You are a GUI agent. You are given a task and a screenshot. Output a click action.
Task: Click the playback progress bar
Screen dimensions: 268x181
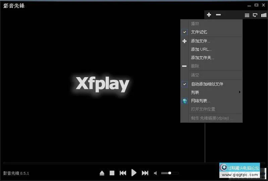click(134, 163)
